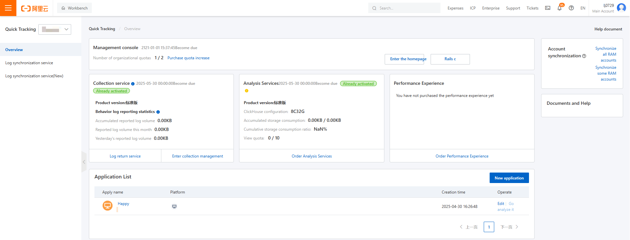Click the Documents and Help heading
Screen dimensions: 630x240
[569, 103]
